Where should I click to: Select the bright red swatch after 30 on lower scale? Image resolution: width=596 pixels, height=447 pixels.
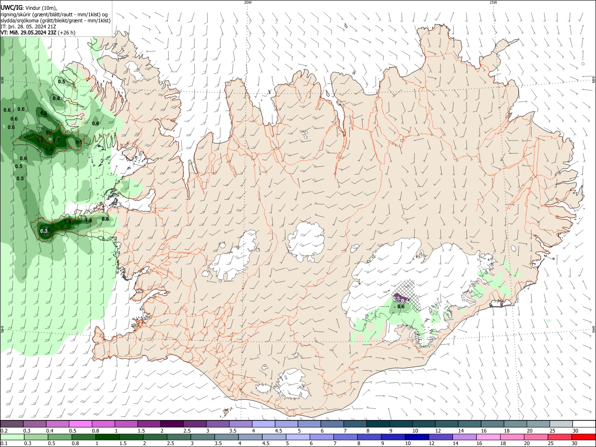pos(584,437)
